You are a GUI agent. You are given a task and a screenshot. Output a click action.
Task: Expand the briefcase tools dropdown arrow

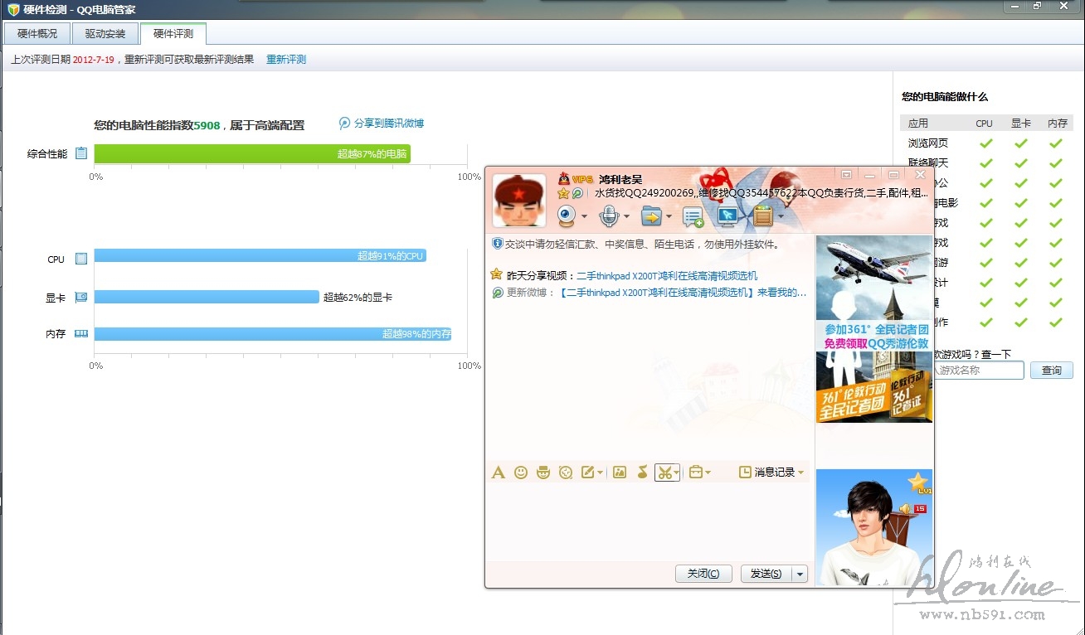pos(708,473)
